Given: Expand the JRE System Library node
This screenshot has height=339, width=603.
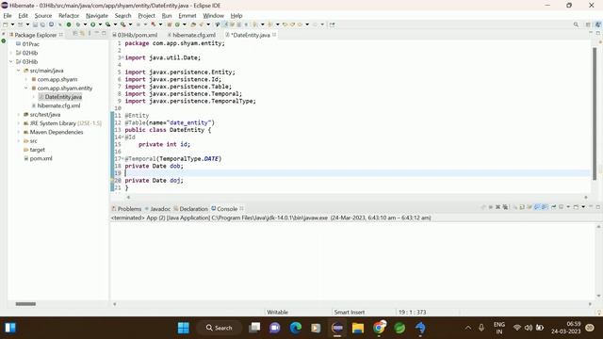Looking at the screenshot, I should 19,123.
